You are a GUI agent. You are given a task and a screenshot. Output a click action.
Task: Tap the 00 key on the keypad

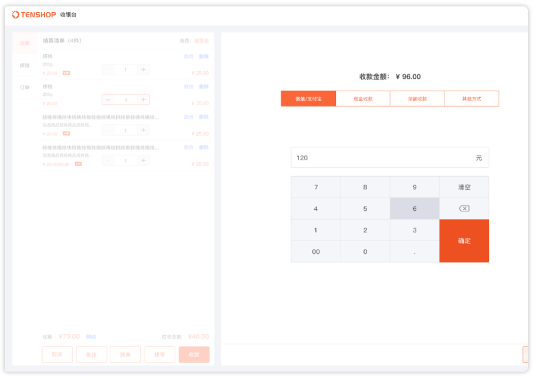click(316, 252)
